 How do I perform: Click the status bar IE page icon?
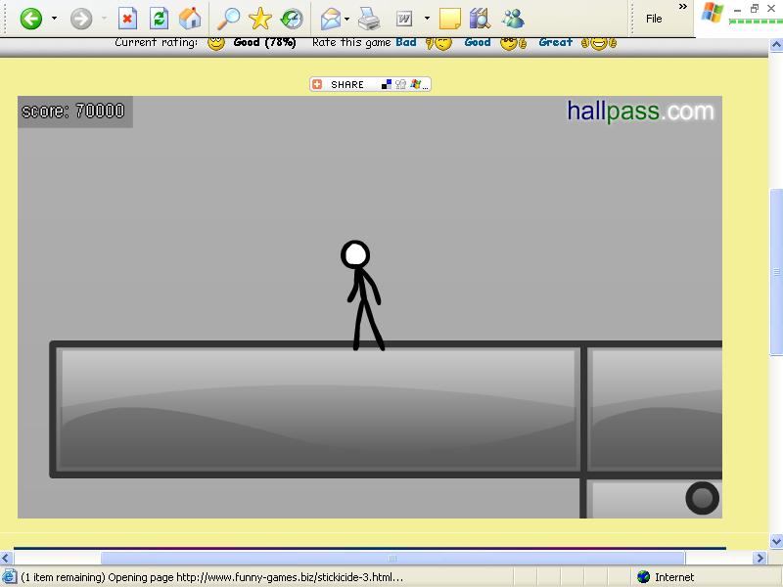coord(9,577)
